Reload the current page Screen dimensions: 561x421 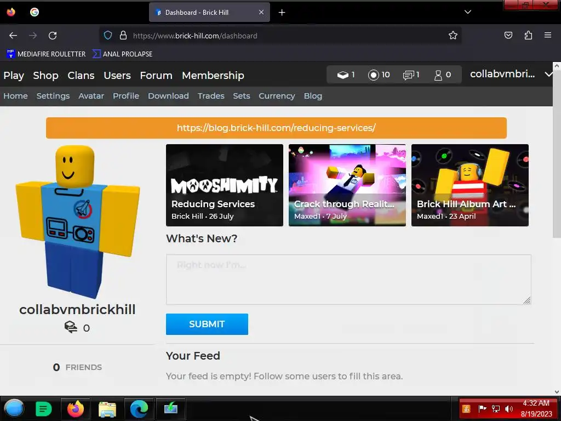(53, 36)
